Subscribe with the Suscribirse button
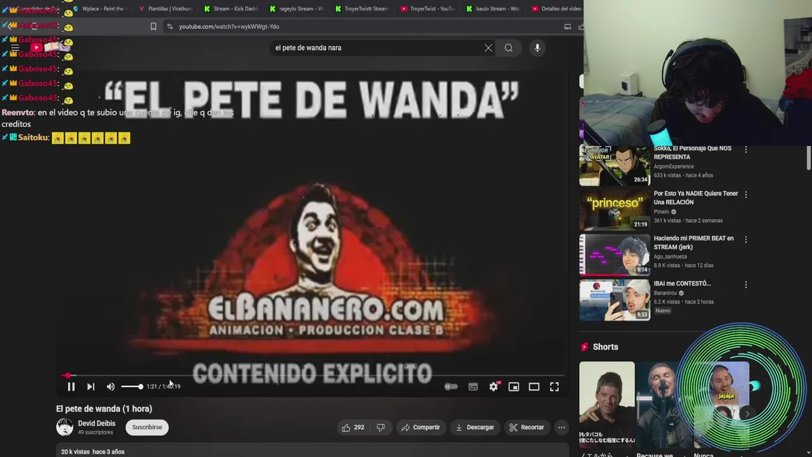This screenshot has height=457, width=812. pyautogui.click(x=147, y=427)
